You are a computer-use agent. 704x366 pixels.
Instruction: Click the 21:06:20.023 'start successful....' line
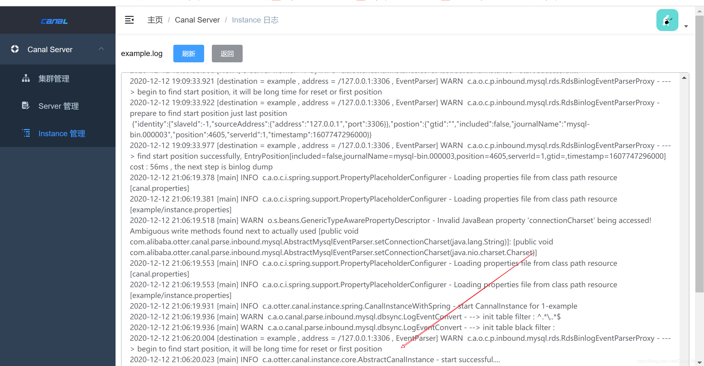point(315,360)
